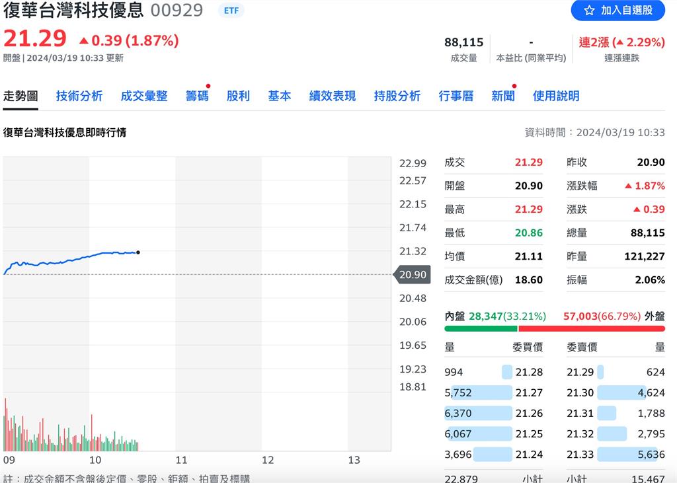This screenshot has height=483, width=677.
Task: Open the 基本 tab
Action: 280,96
